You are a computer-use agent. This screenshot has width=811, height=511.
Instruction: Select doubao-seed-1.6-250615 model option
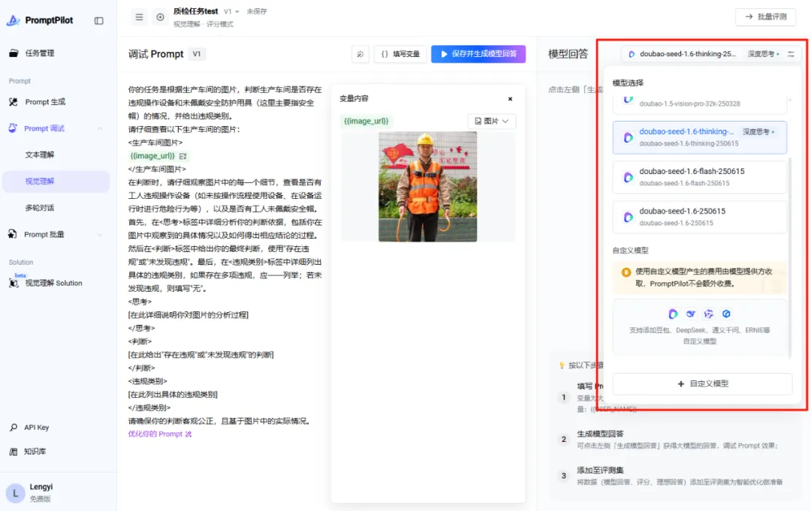(x=699, y=217)
